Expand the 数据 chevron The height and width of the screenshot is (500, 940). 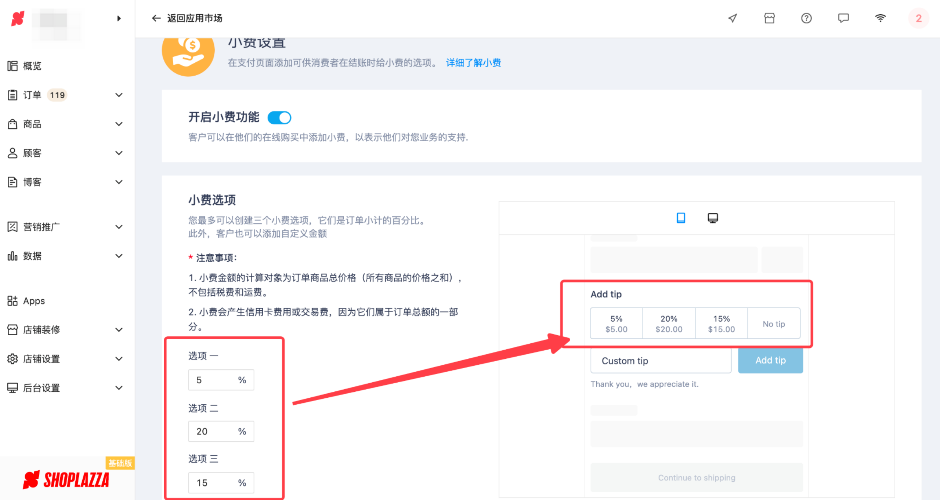pyautogui.click(x=119, y=256)
